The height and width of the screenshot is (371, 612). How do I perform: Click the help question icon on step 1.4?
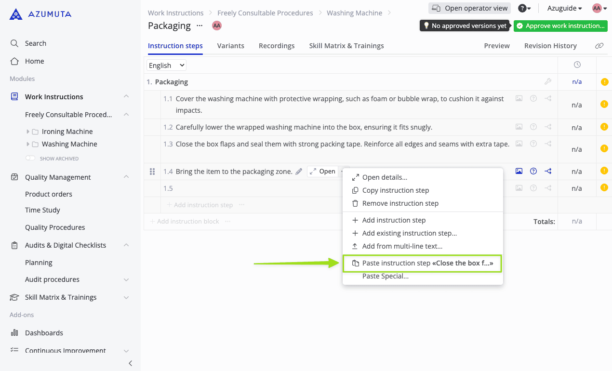(533, 171)
